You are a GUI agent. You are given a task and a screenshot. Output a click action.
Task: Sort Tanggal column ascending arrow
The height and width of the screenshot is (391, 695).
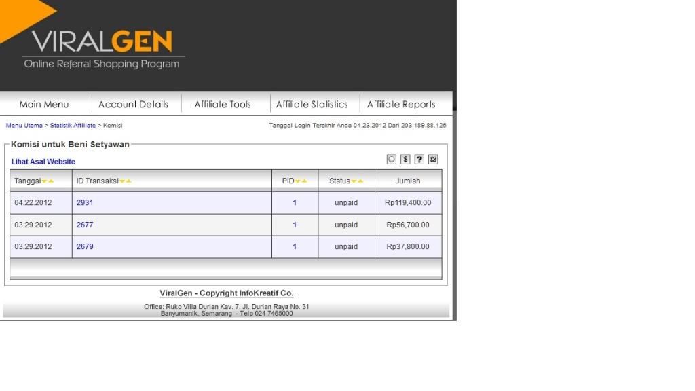click(51, 181)
